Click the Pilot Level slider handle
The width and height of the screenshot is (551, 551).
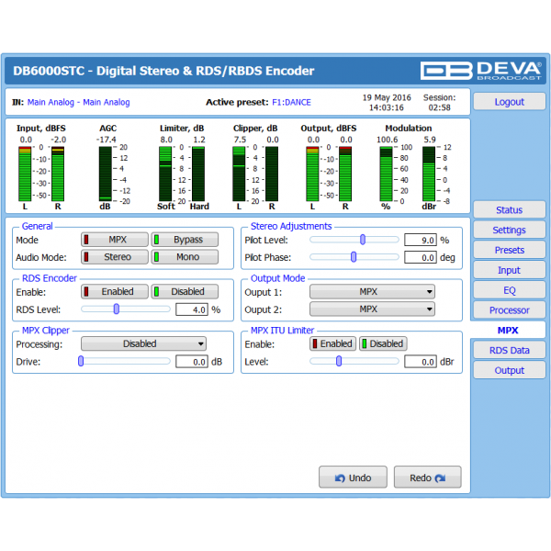click(x=363, y=240)
